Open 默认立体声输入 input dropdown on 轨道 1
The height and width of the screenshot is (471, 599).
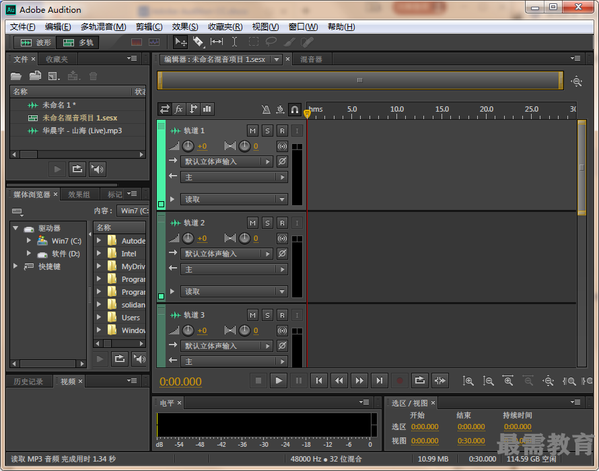pyautogui.click(x=226, y=161)
